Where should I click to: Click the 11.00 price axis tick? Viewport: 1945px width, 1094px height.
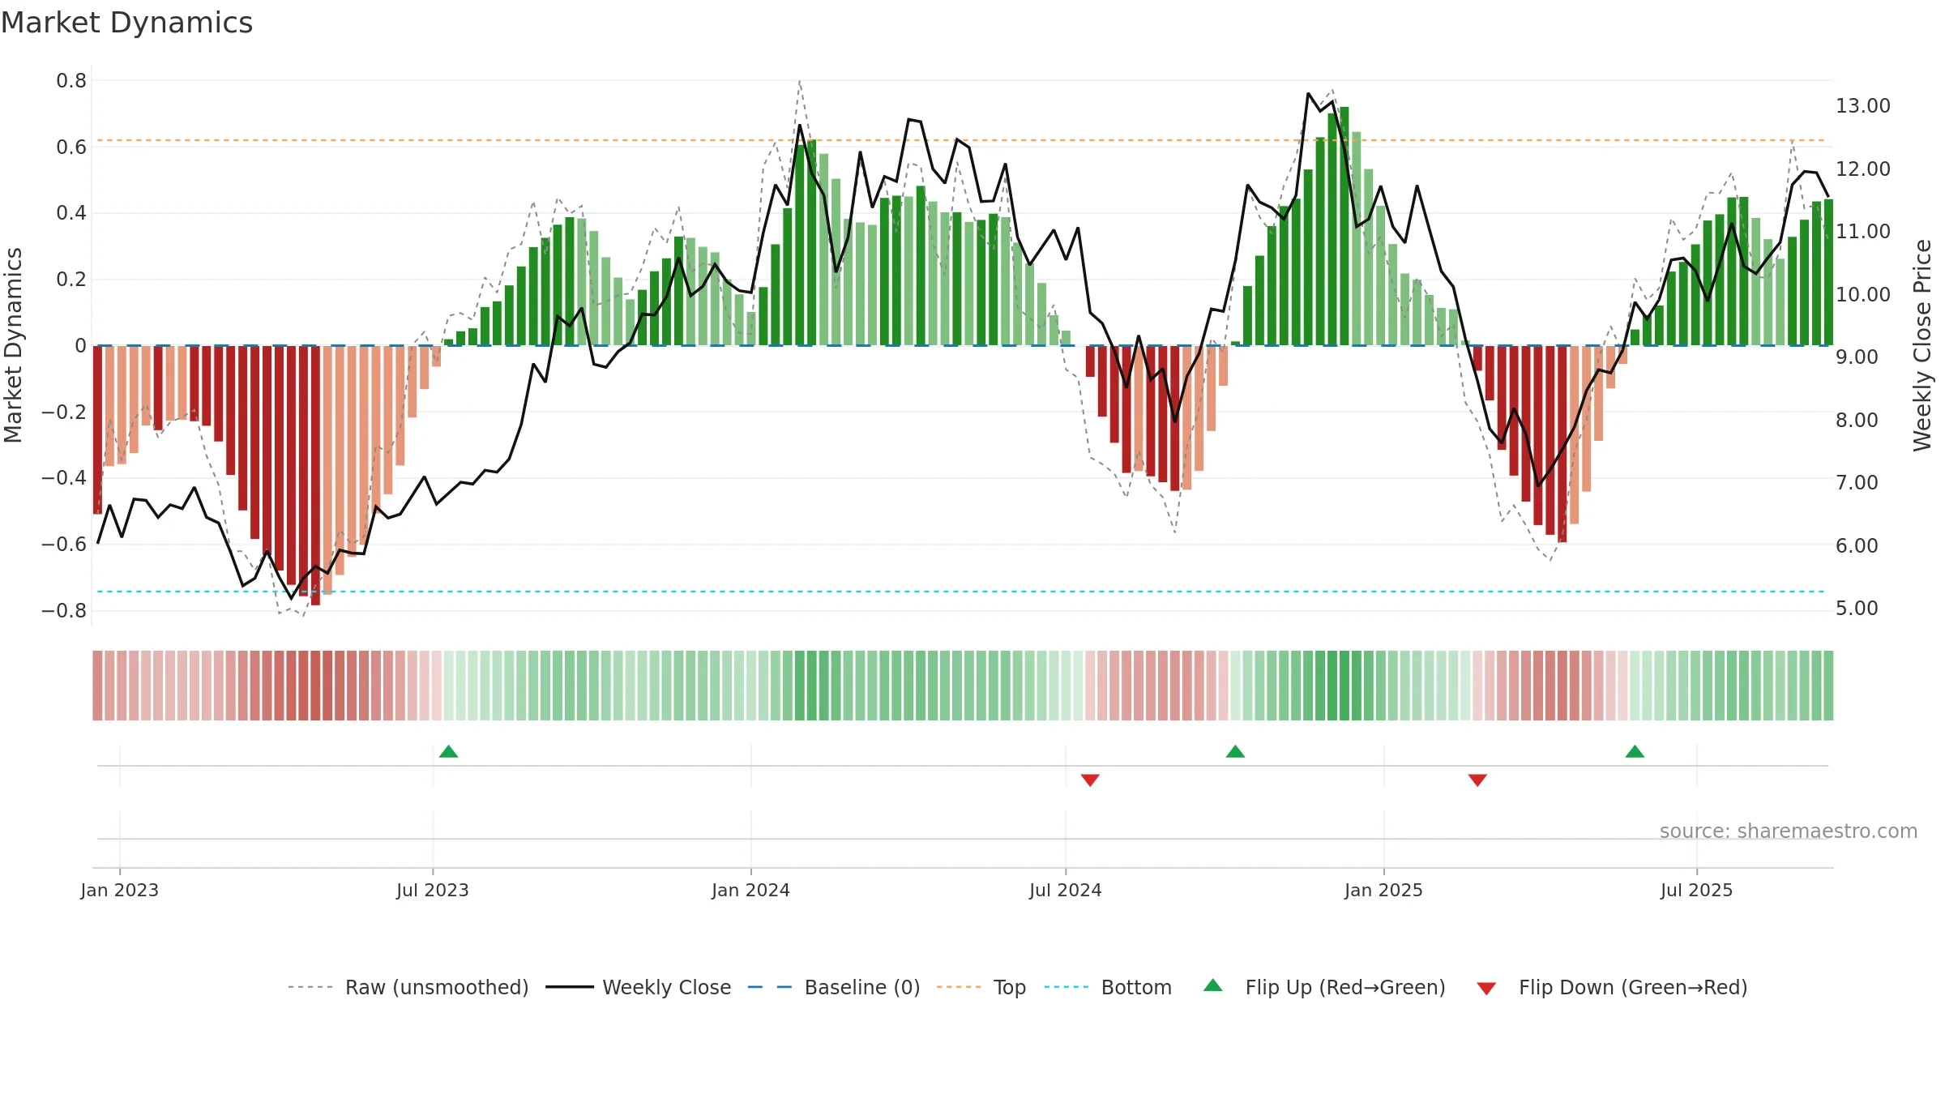point(1863,232)
